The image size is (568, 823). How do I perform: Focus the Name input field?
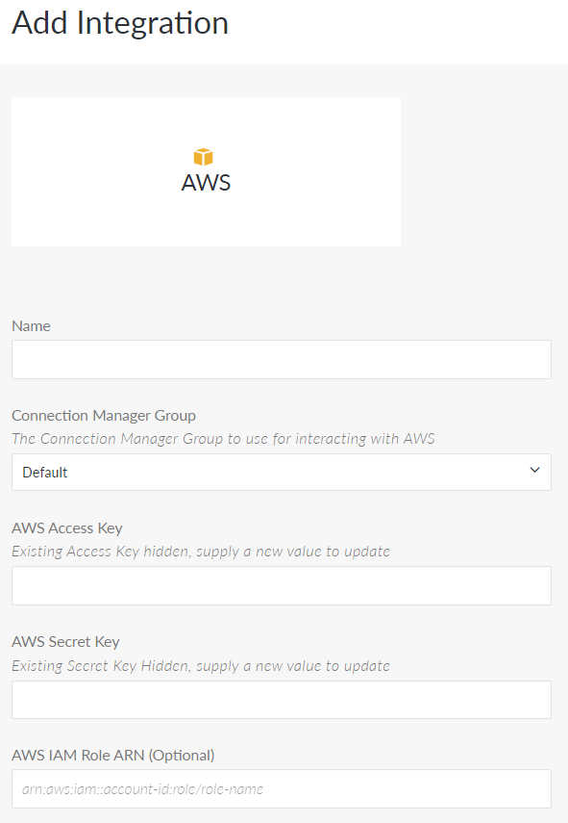coord(282,360)
